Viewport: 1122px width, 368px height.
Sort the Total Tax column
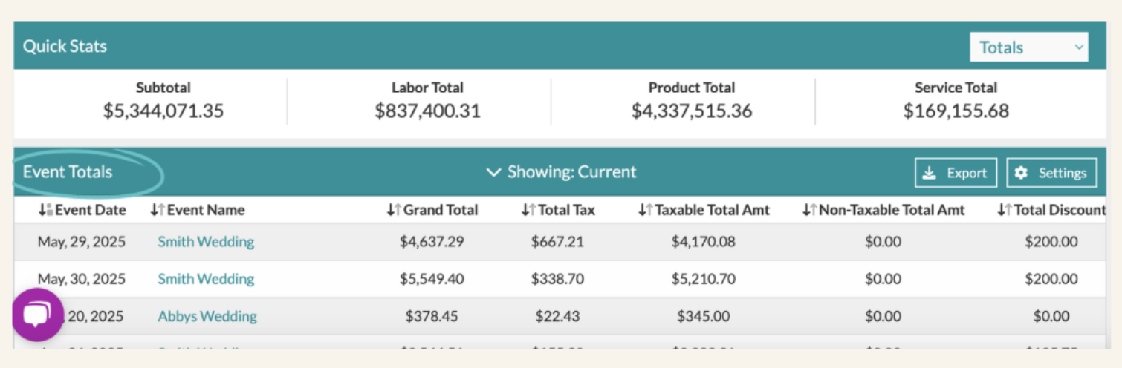click(528, 210)
